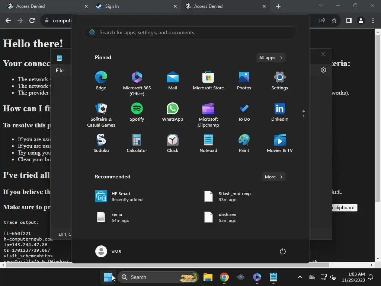Open the dash.xex recommended file
Screen dimensions: 381x286
[221, 217]
